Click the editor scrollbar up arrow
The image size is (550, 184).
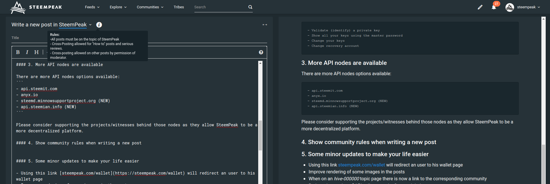(260, 63)
